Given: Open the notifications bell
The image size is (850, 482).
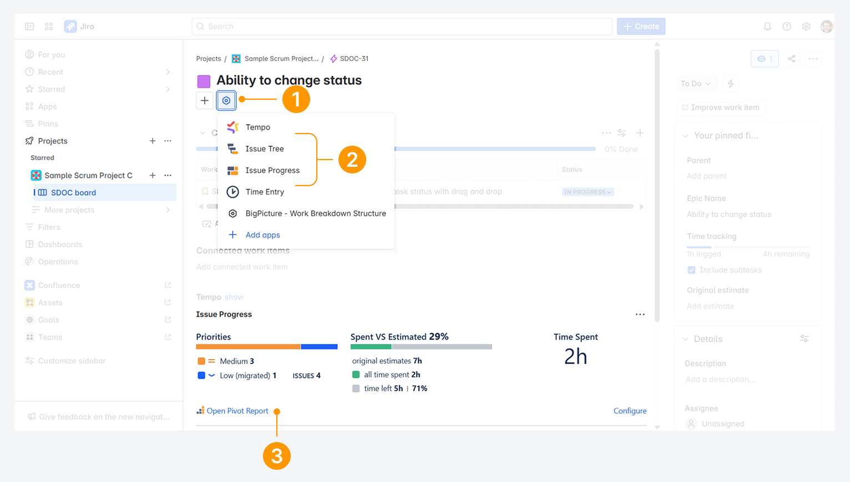Looking at the screenshot, I should [767, 26].
